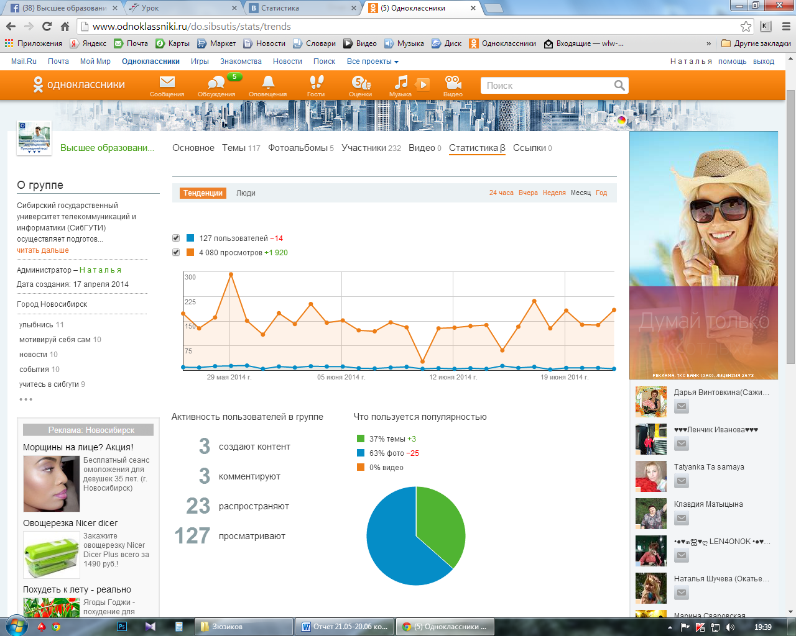
Task: Expand the Все проекты dropdown
Action: point(373,61)
